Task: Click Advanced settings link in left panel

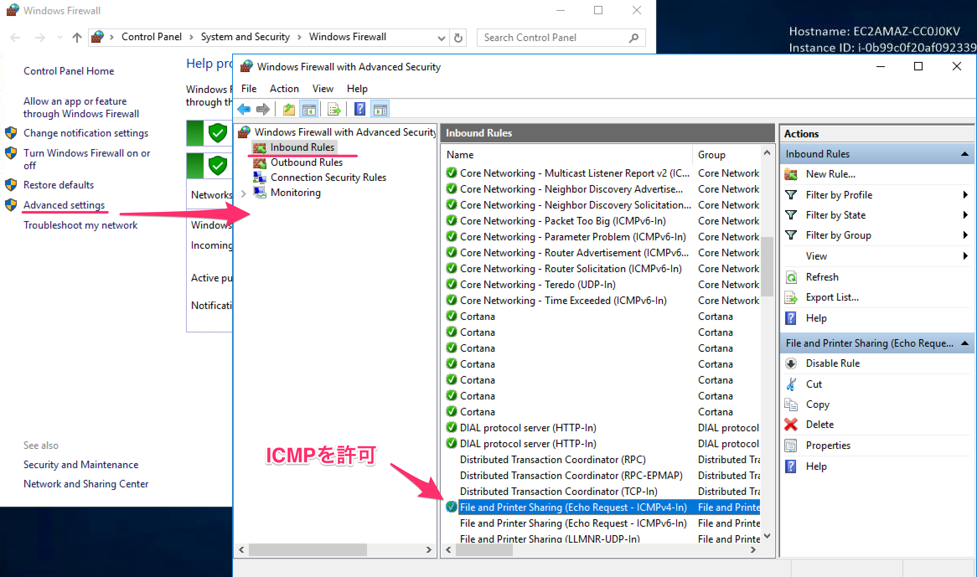Action: click(x=64, y=205)
